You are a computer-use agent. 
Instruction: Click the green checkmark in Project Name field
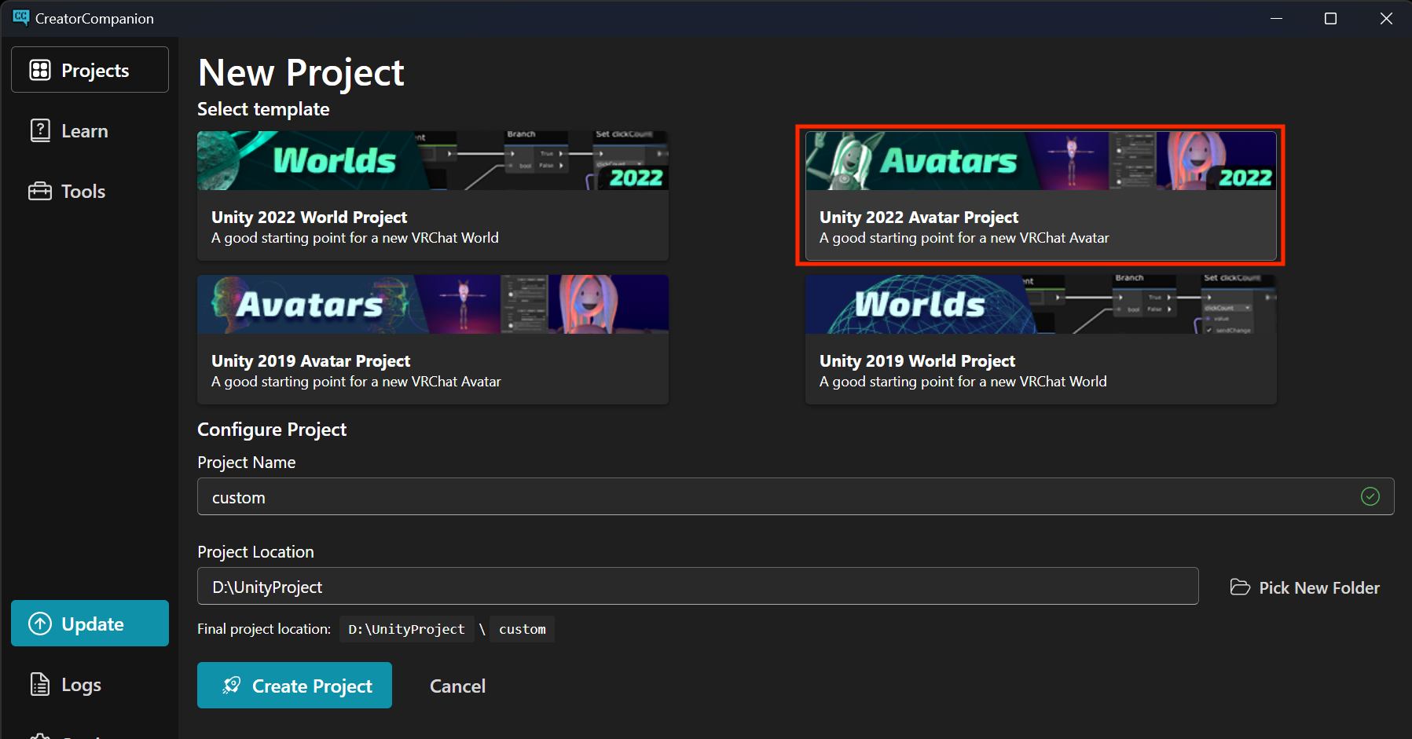coord(1370,496)
